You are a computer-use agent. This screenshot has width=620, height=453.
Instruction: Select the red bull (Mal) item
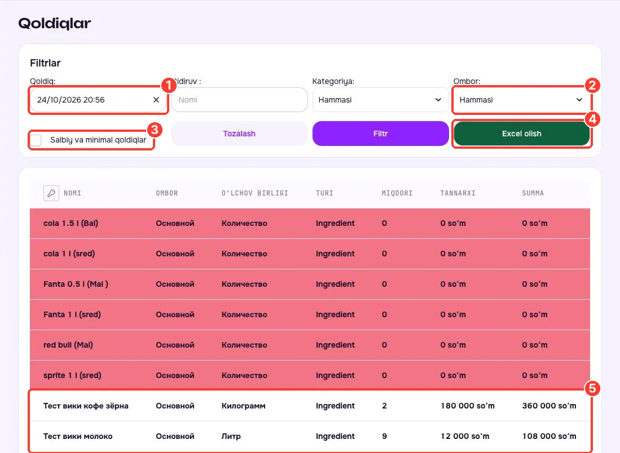(x=68, y=345)
